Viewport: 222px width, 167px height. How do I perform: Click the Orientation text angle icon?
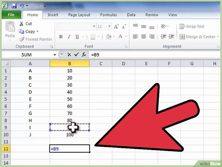[x=164, y=26]
